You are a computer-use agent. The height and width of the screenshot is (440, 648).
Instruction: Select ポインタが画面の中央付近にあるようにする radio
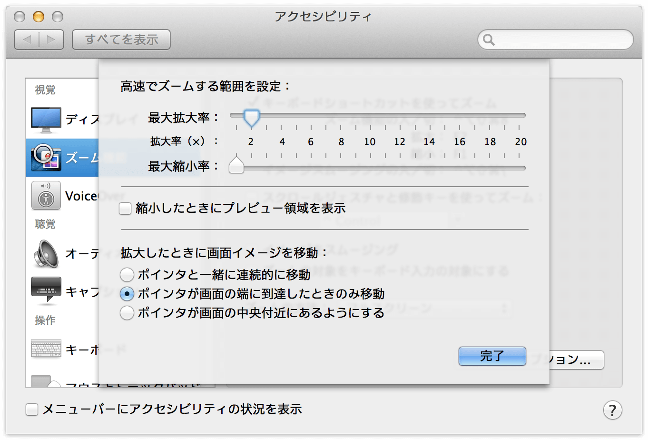(127, 313)
